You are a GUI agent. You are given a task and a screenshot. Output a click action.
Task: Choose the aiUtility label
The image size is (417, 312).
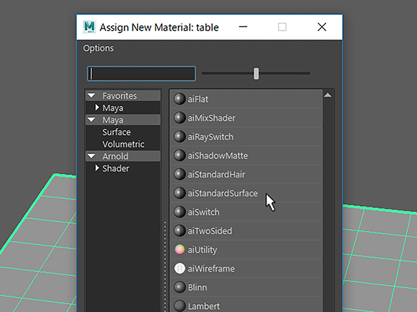[203, 250]
